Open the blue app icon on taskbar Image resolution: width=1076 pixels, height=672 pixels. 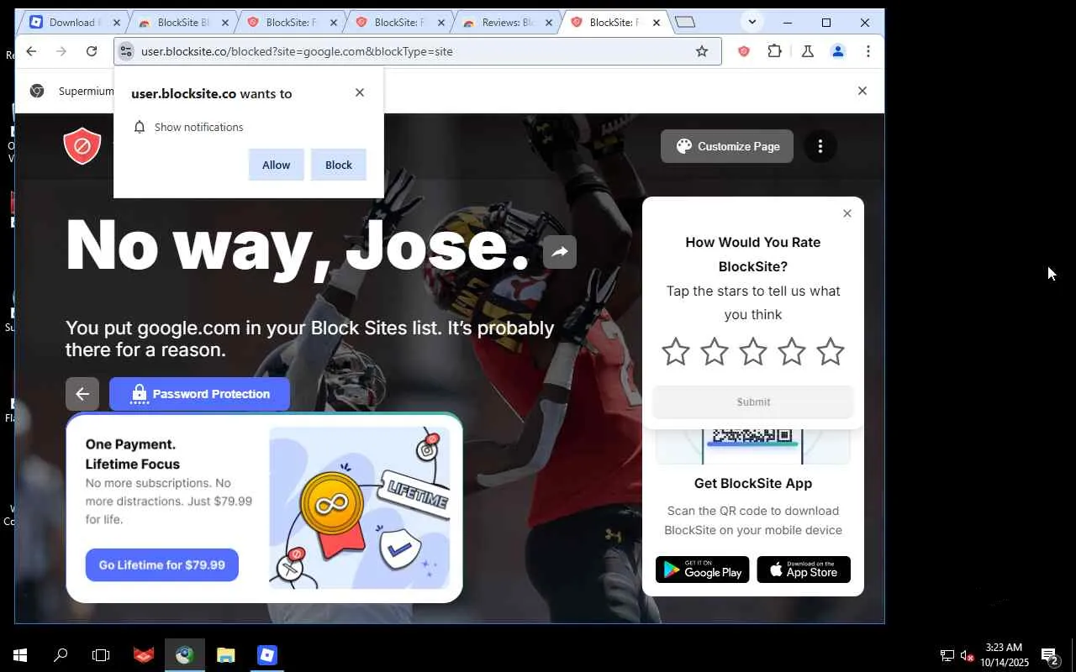(x=267, y=655)
